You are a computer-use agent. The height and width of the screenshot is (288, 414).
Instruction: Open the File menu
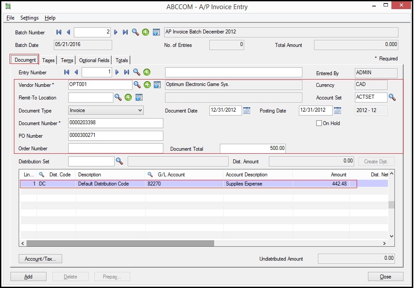[10, 18]
